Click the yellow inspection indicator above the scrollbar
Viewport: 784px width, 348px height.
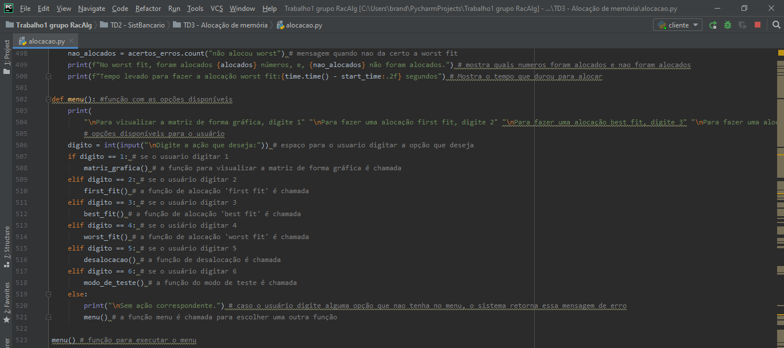click(x=781, y=53)
